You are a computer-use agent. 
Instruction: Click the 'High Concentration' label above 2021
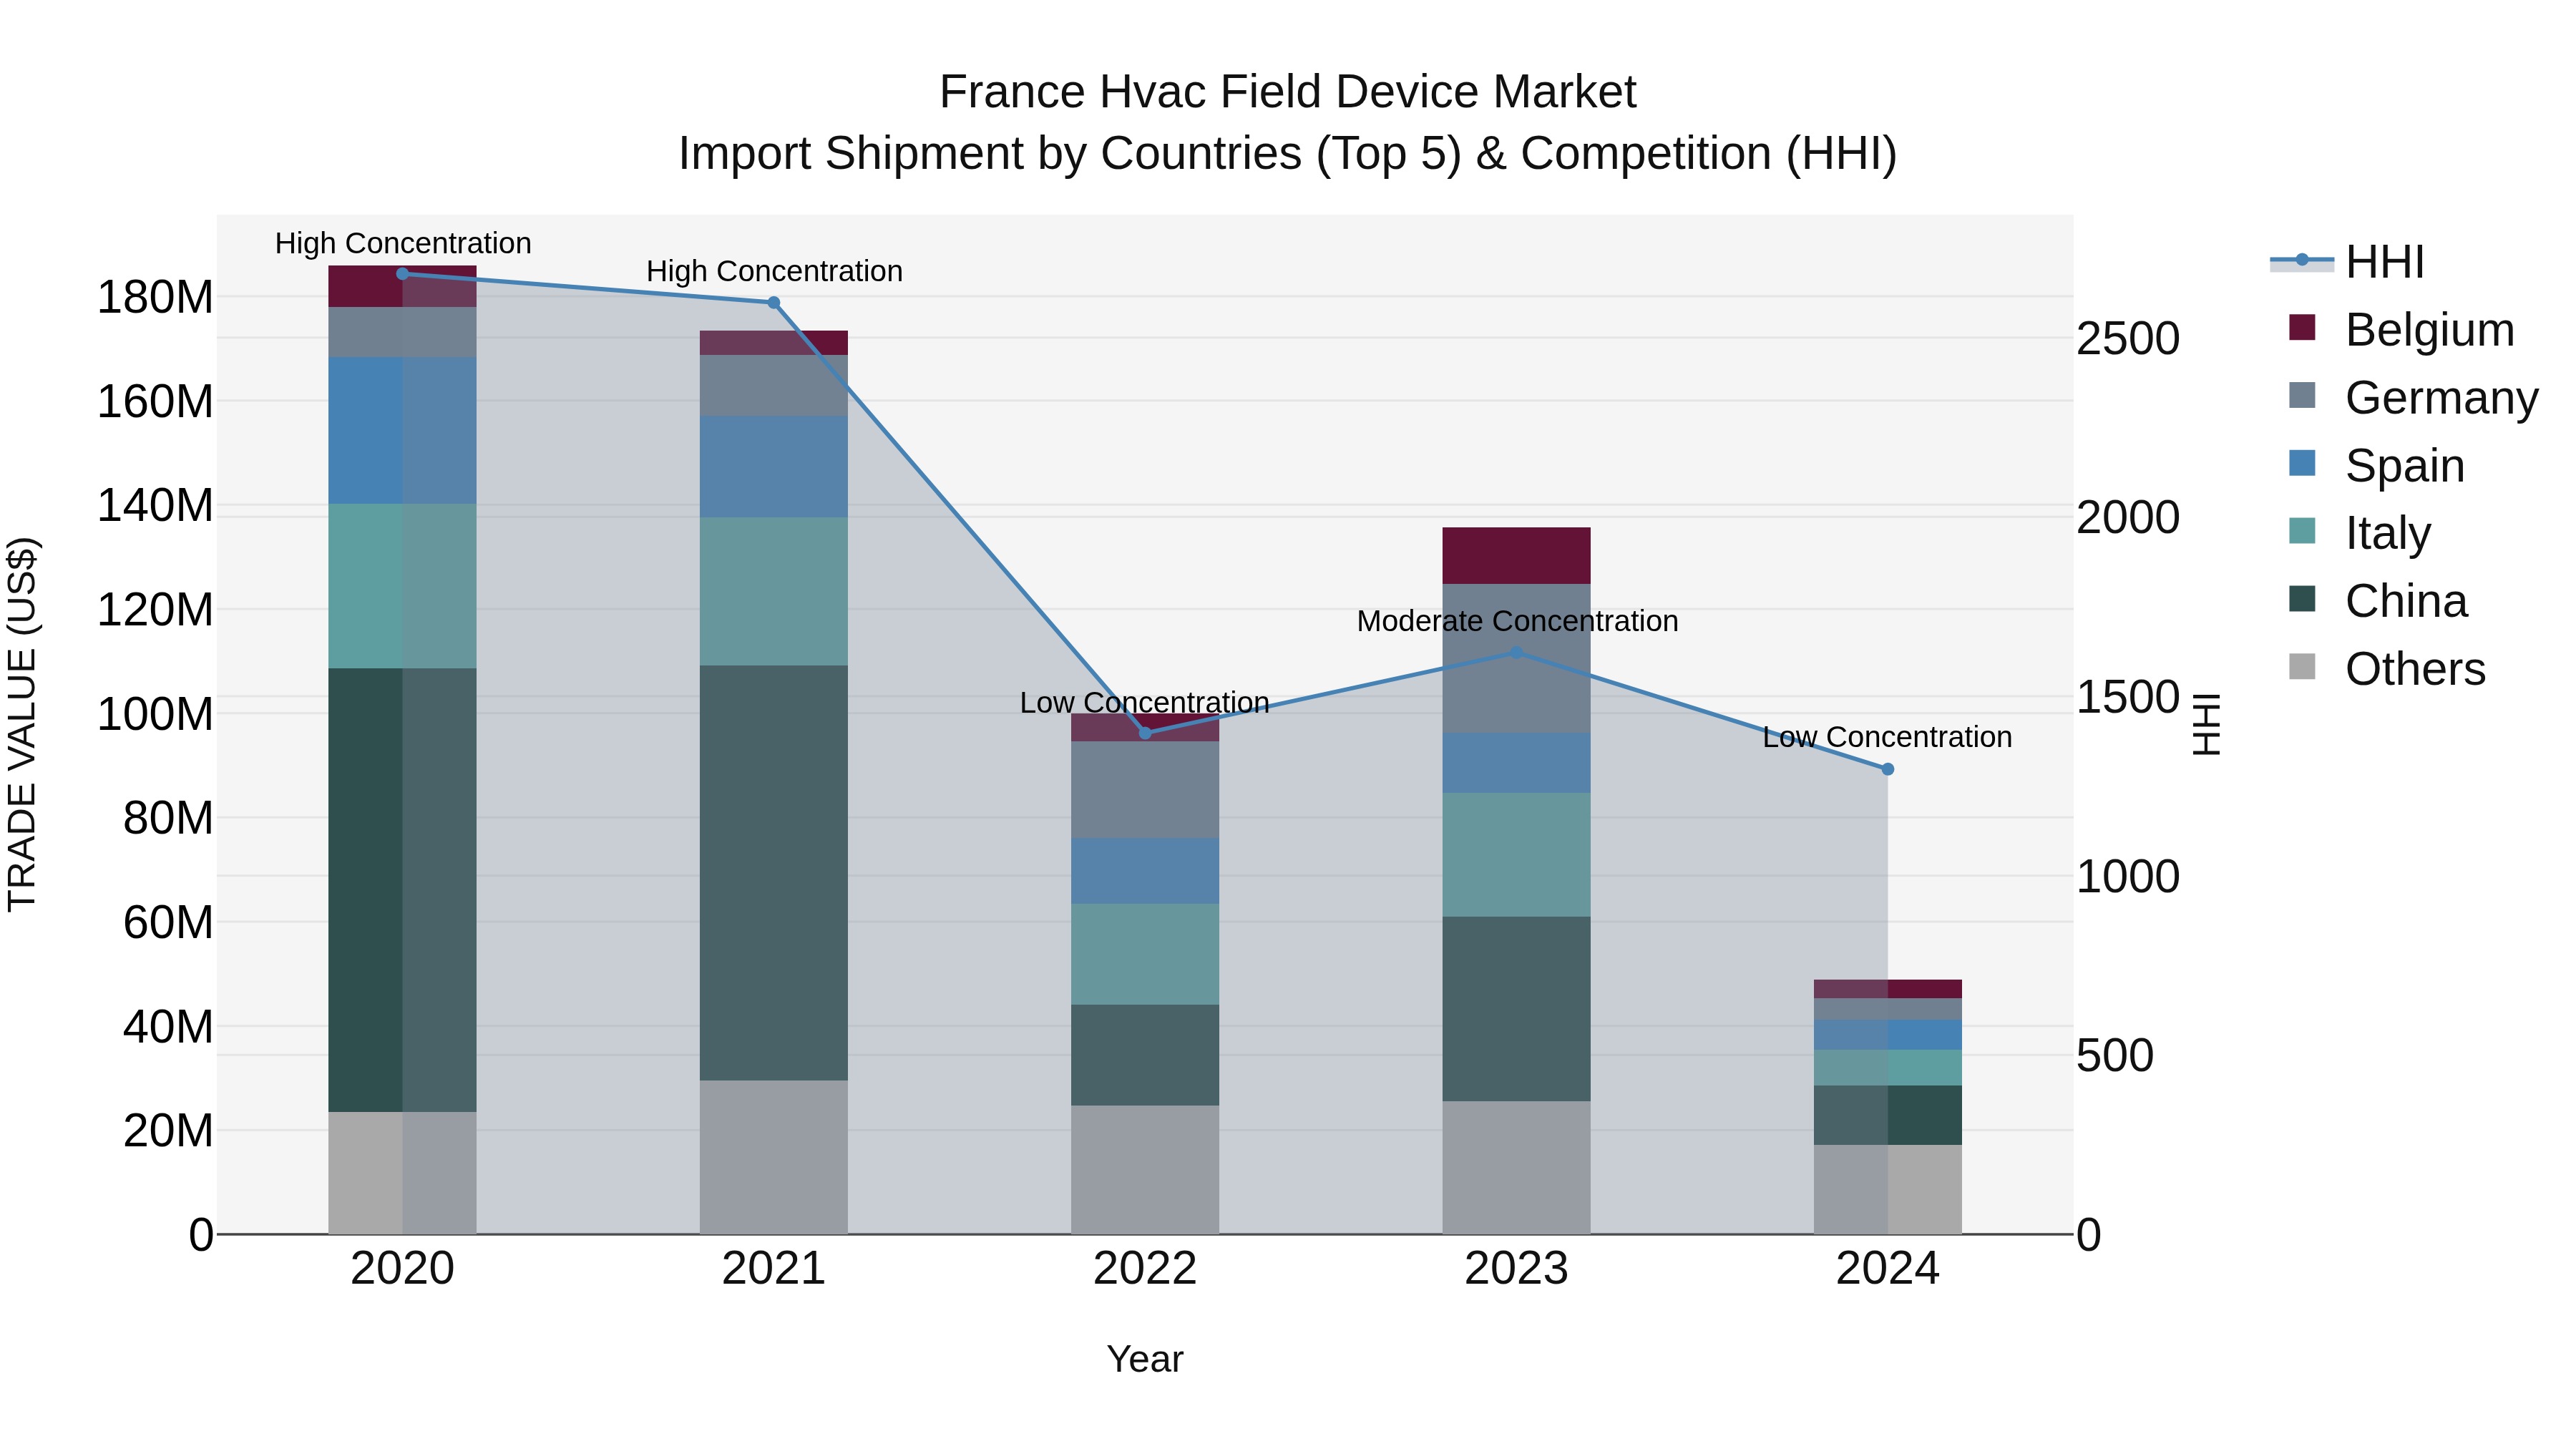pos(774,272)
